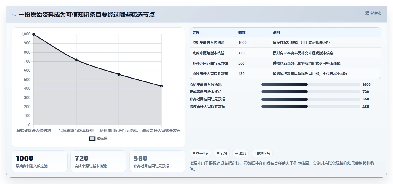Image resolution: width=393 pixels, height=184 pixels.
Task: Click the table value 560
Action: (x=241, y=63)
